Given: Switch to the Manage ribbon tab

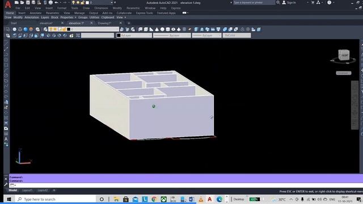Looking at the screenshot, I should click(x=79, y=13).
